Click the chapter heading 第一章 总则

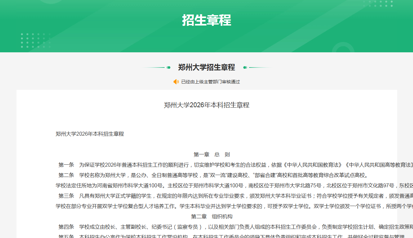coord(212,154)
